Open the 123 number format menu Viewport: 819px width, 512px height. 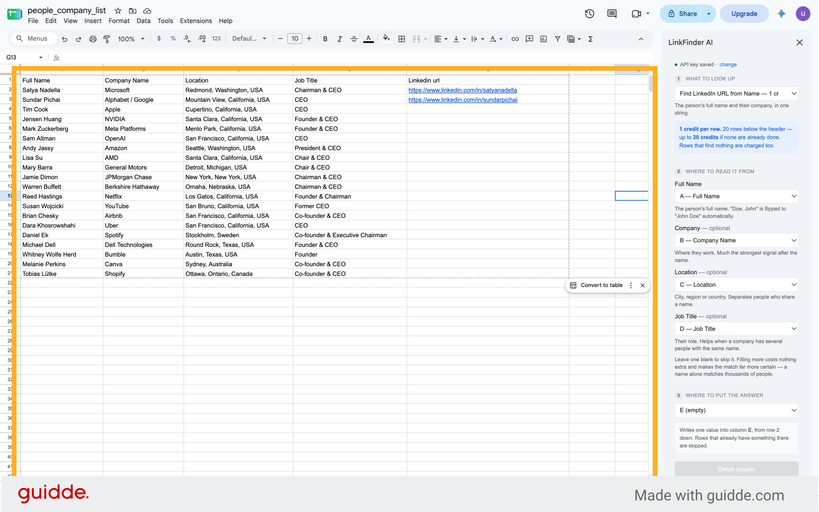(216, 39)
